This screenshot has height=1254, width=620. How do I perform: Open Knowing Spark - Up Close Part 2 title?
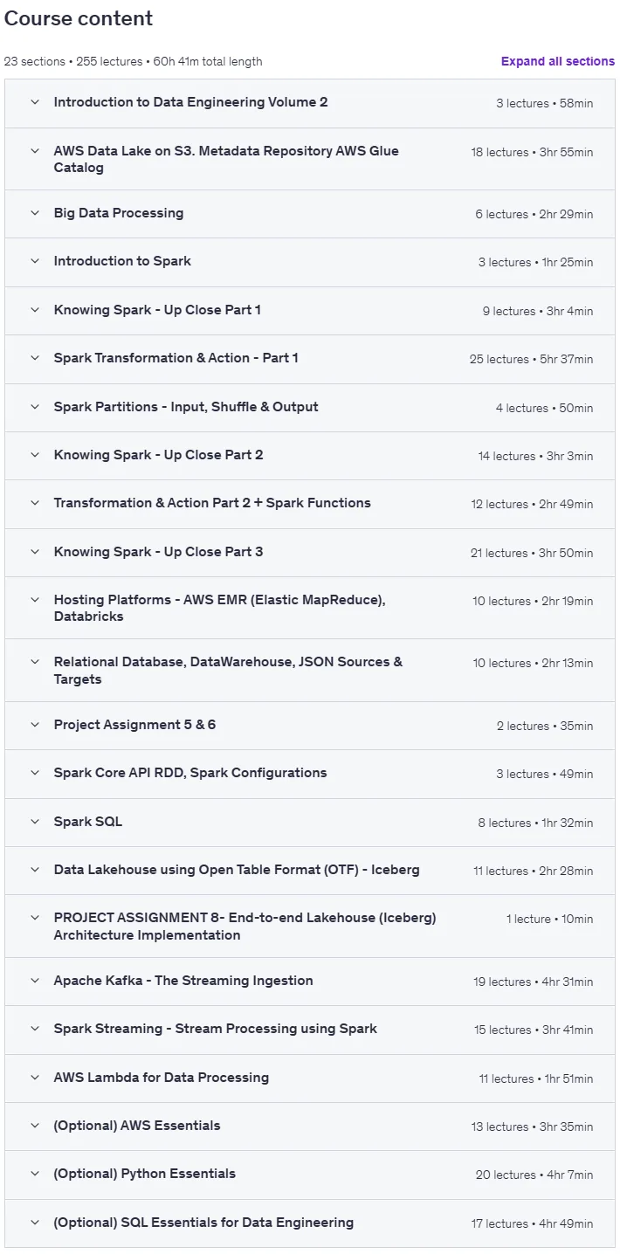(x=158, y=455)
